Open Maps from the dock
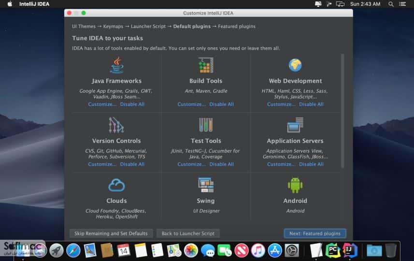Screen dimensions: 414x261 coord(174,250)
